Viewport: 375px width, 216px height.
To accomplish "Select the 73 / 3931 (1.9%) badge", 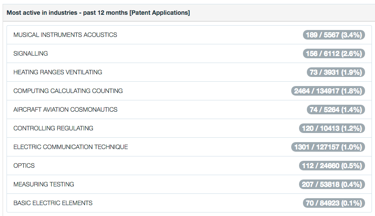I will pyautogui.click(x=335, y=72).
